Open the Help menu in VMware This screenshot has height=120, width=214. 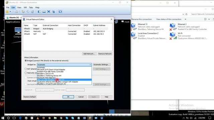[x=37, y=7]
